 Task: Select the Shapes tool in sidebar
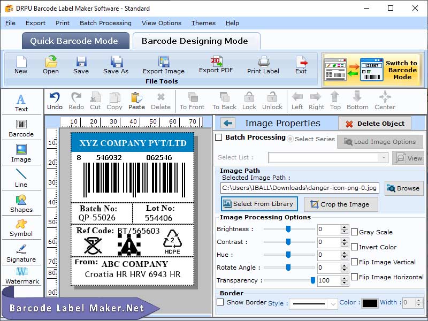21,203
